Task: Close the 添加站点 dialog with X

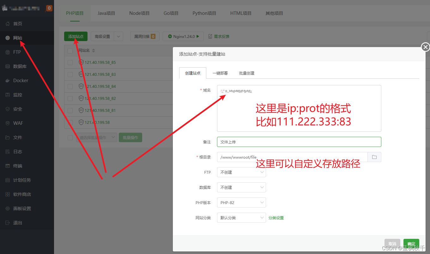Action: (426, 47)
